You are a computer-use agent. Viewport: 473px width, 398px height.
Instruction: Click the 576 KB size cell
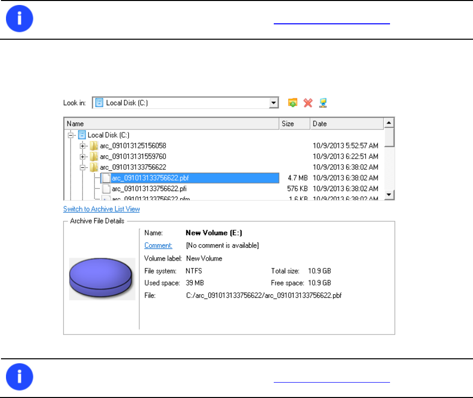tap(297, 189)
